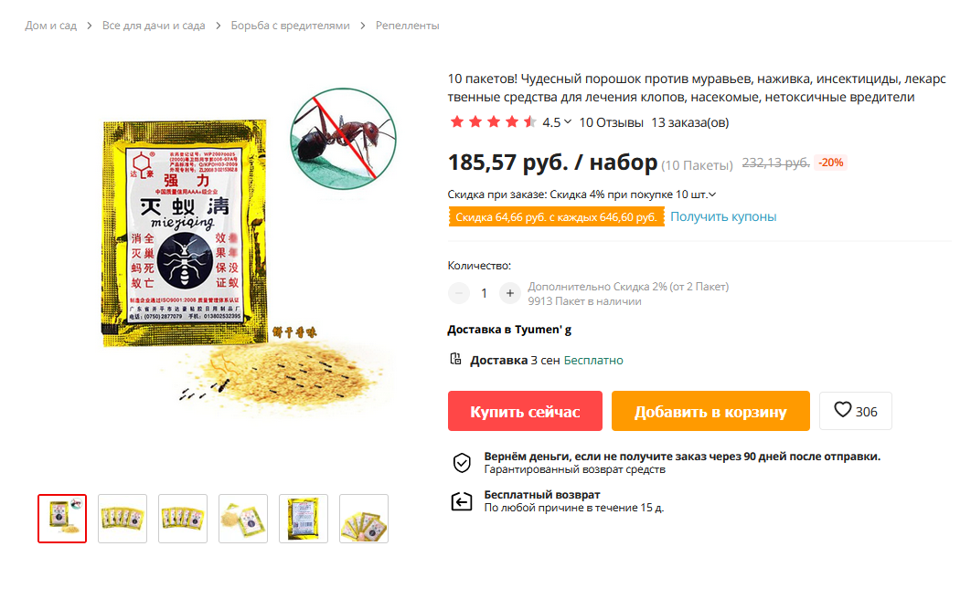Click the free return arrow icon

click(462, 501)
